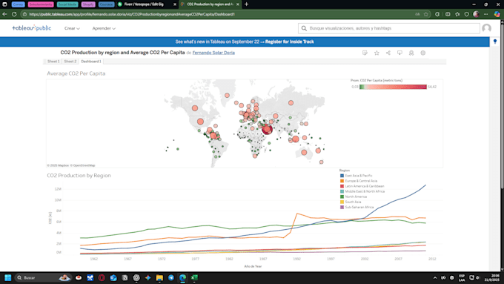Open the Shopify tab group
Screen dimensions: 504x284
tap(88, 4)
